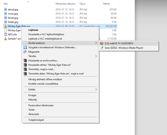Viewport: 167px width, 135px height.
Task: Choose Törlés from the context menu
Action: (x=60, y=110)
